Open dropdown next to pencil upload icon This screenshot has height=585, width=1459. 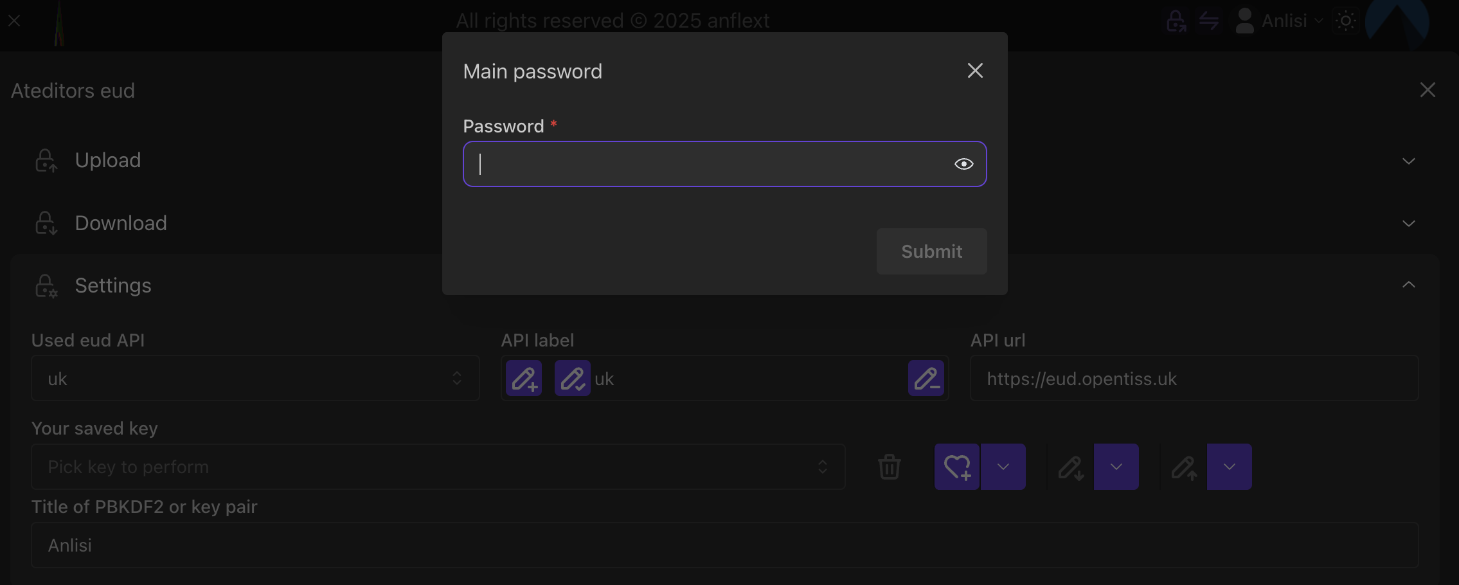[x=1230, y=467]
